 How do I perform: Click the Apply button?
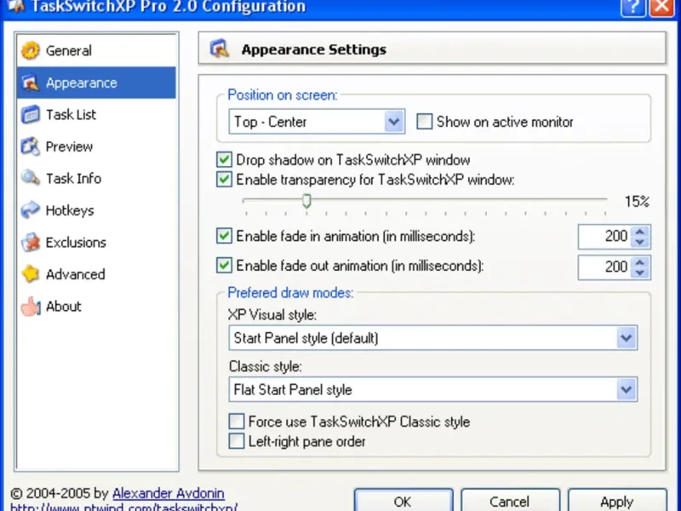tap(617, 501)
